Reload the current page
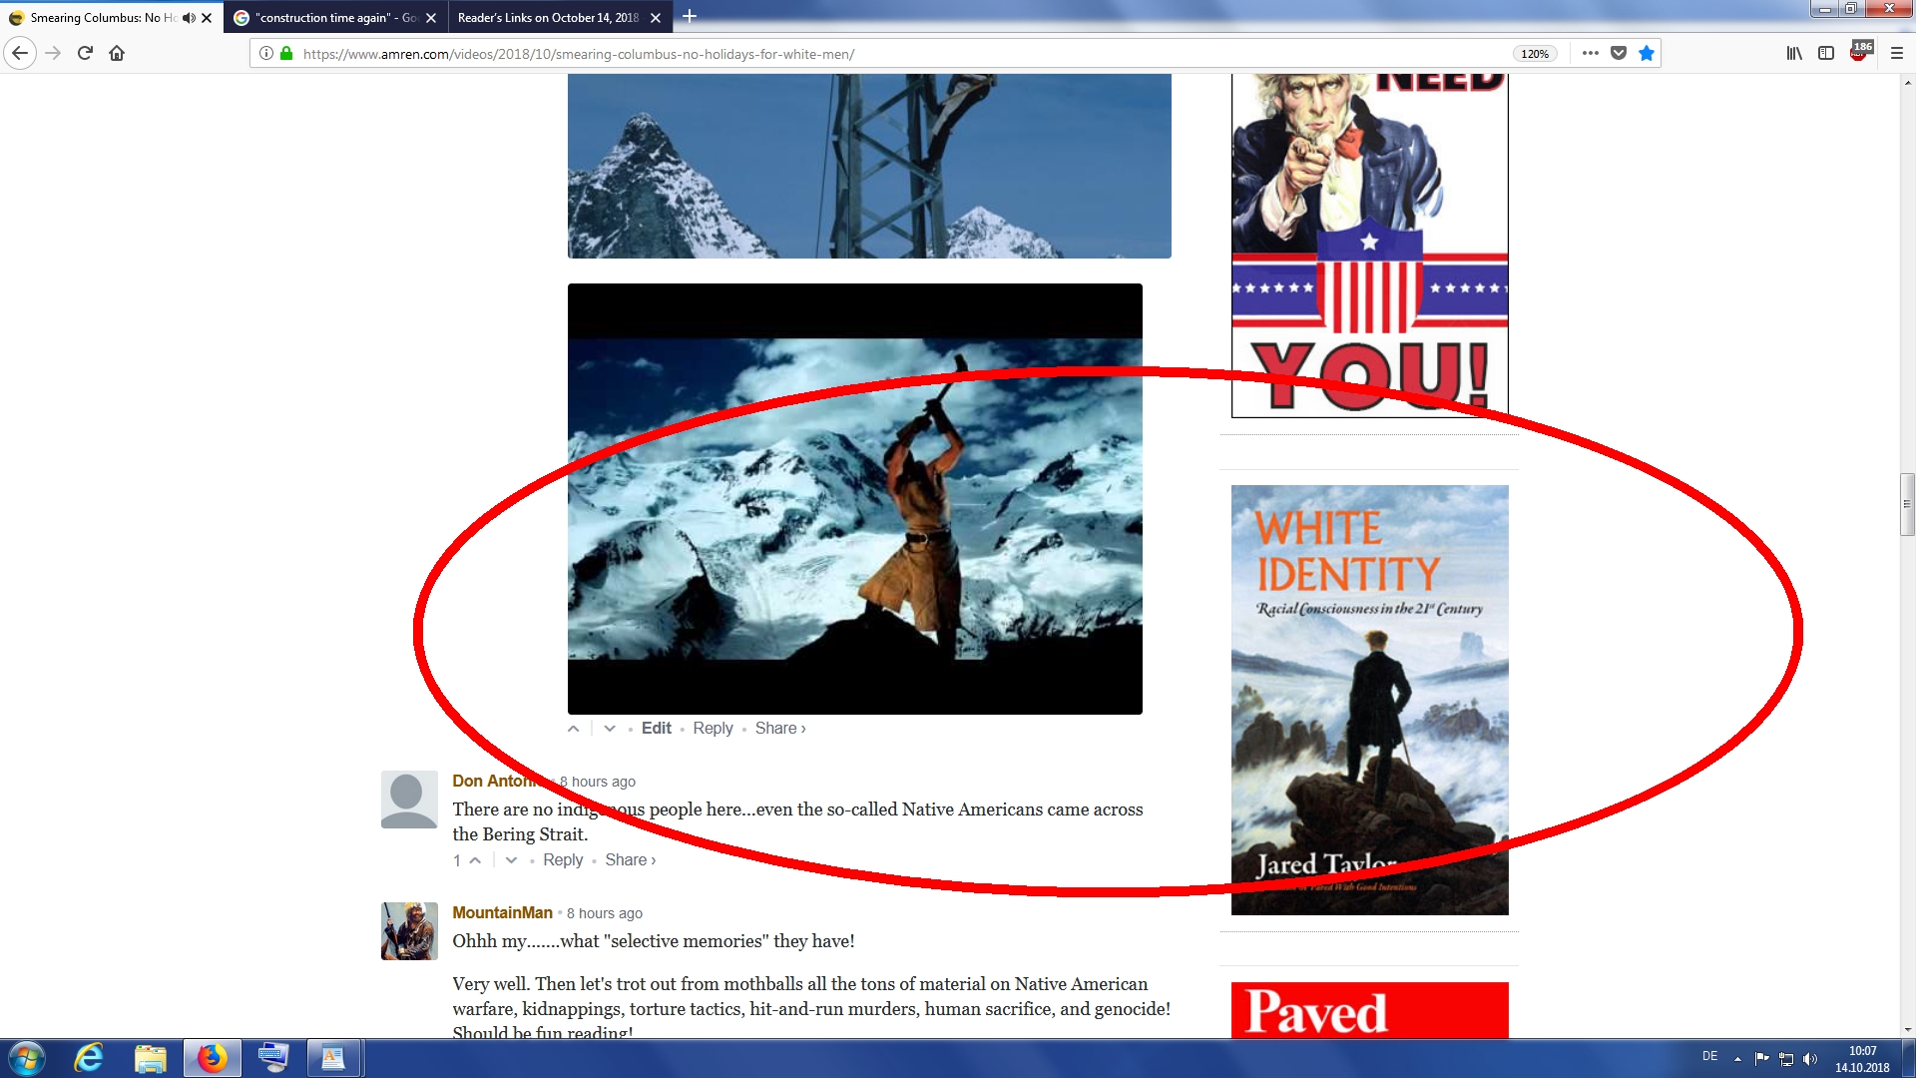This screenshot has width=1916, height=1078. tap(85, 53)
